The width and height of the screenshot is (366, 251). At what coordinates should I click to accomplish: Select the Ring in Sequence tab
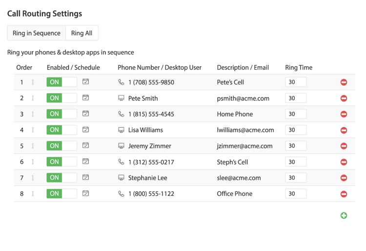click(x=37, y=33)
